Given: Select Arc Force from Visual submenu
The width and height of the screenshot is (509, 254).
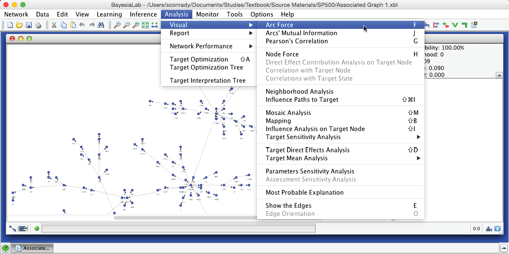Looking at the screenshot, I should pos(279,25).
